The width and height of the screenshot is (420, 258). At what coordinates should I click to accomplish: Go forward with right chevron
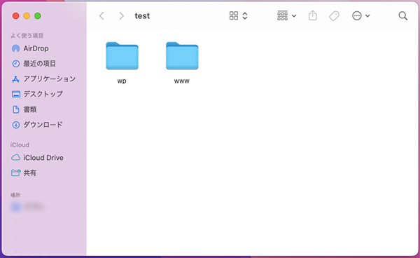[x=121, y=16]
